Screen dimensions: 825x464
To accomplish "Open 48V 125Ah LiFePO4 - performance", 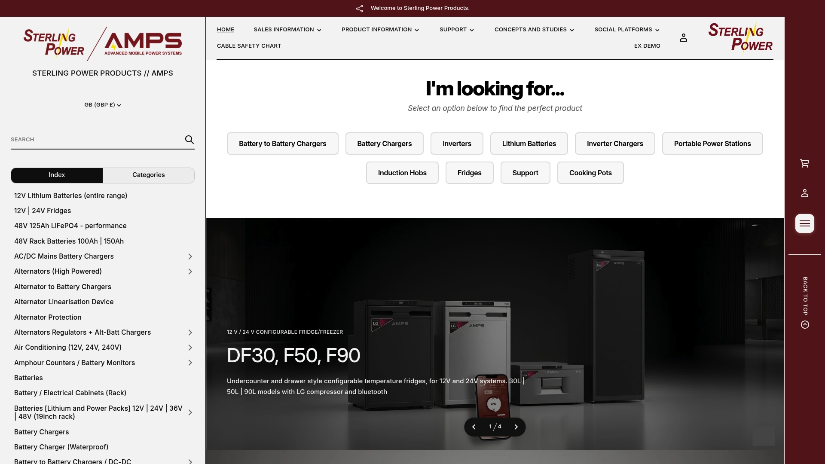I will click(70, 226).
